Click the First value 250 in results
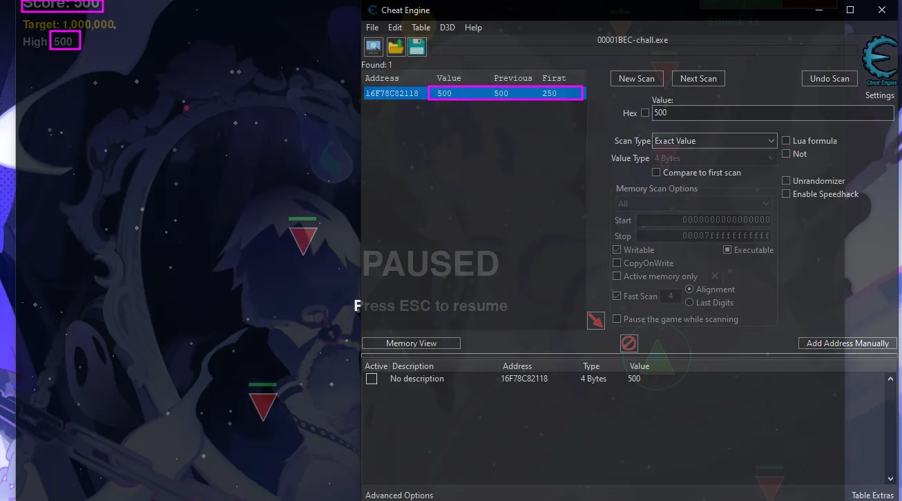Image resolution: width=902 pixels, height=501 pixels. point(550,93)
